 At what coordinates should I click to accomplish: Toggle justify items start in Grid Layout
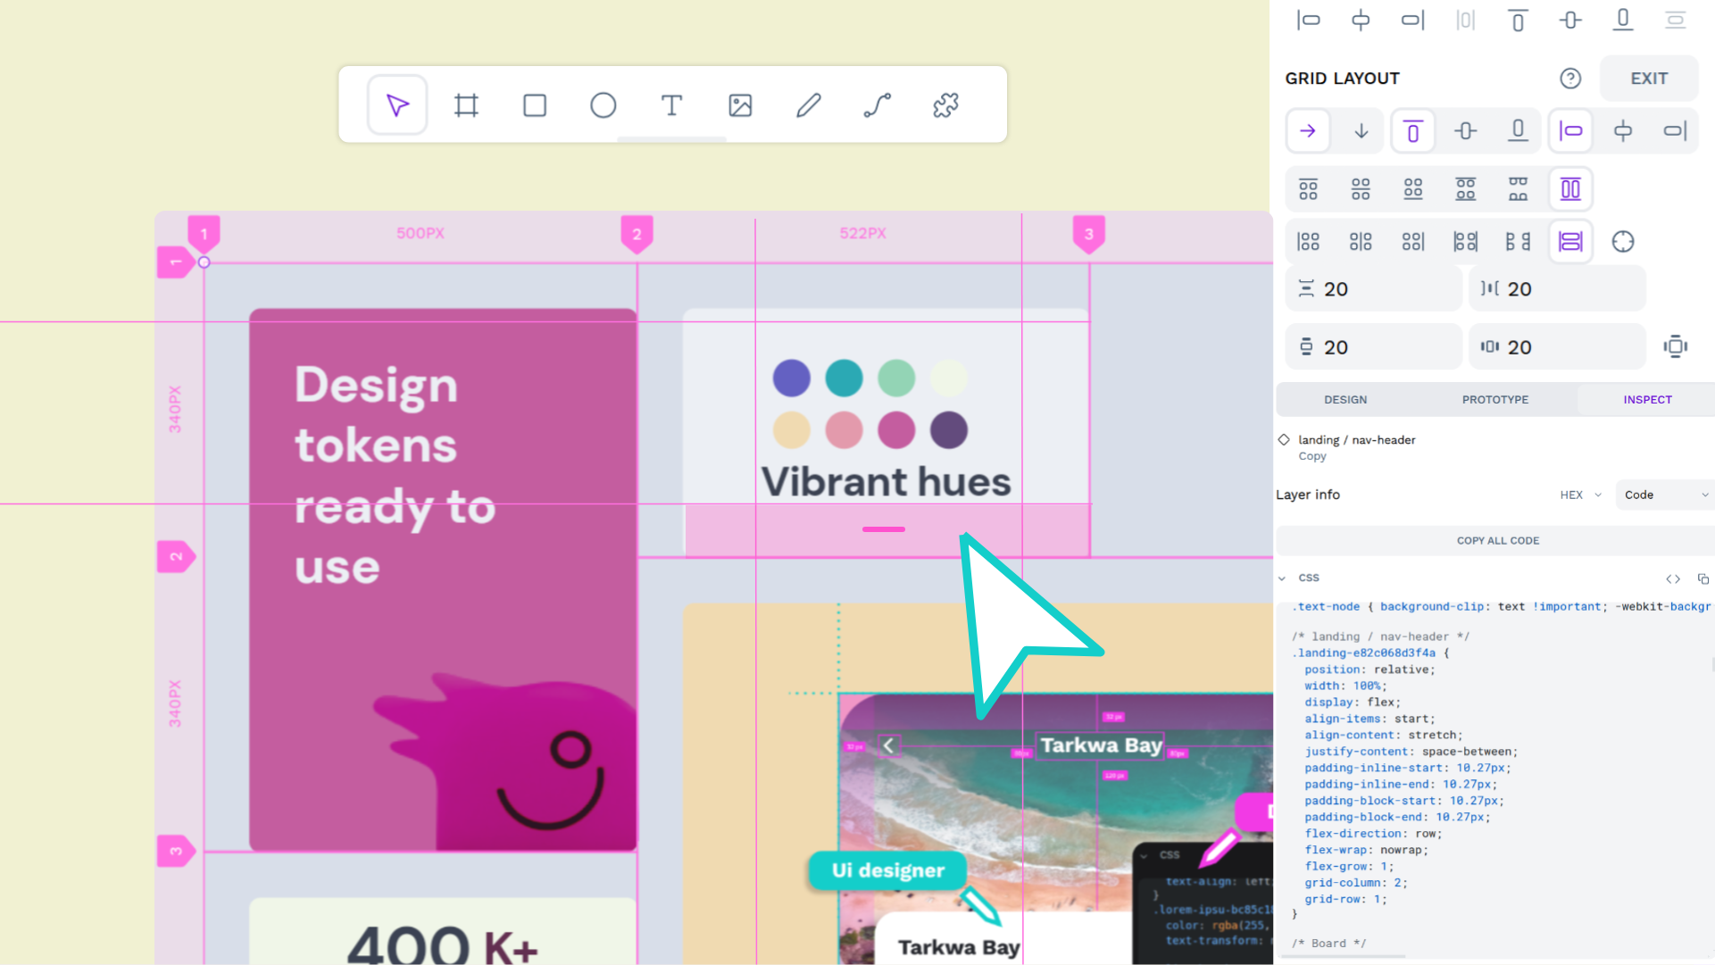1570,131
